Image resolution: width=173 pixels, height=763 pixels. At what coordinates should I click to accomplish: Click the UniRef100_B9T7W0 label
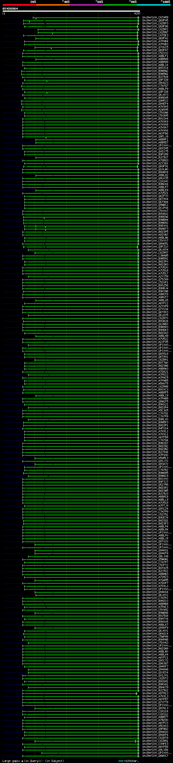[x=155, y=363]
